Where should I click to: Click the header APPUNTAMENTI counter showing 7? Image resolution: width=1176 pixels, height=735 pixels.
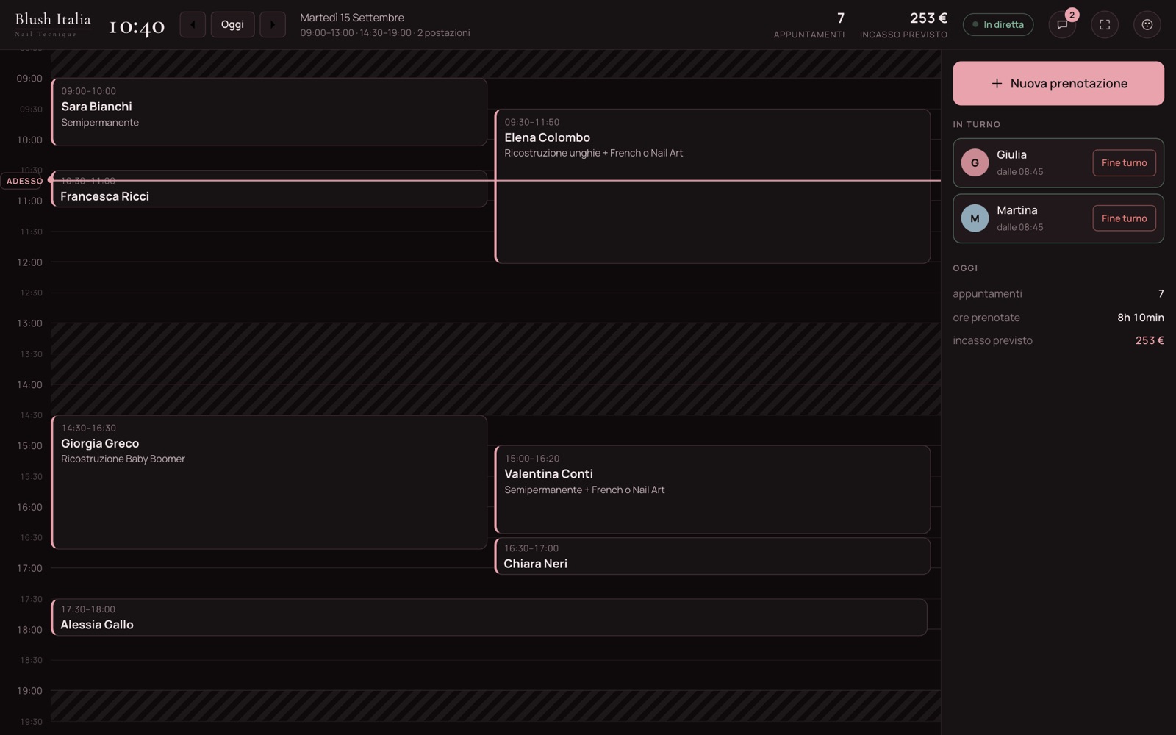click(x=809, y=24)
